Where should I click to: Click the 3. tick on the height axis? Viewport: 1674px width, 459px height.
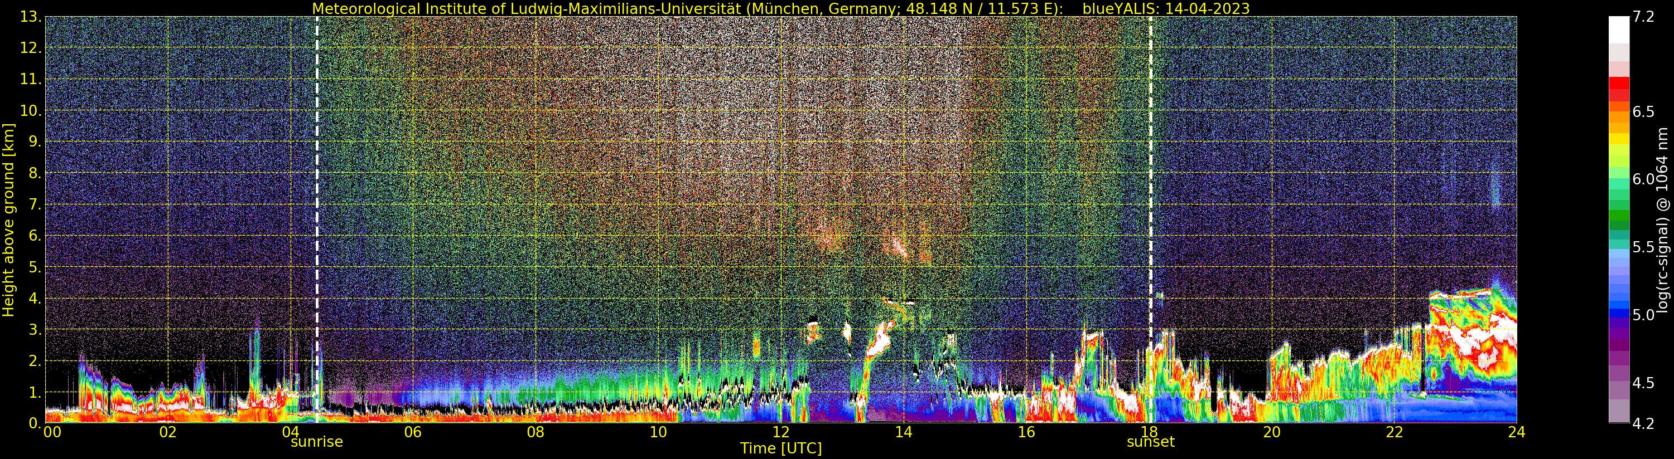(35, 329)
